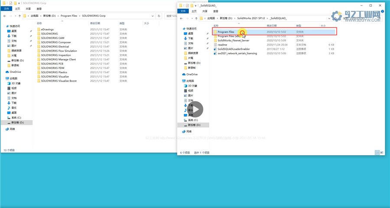390x208 pixels.
Task: Play the paused video
Action: click(x=195, y=110)
